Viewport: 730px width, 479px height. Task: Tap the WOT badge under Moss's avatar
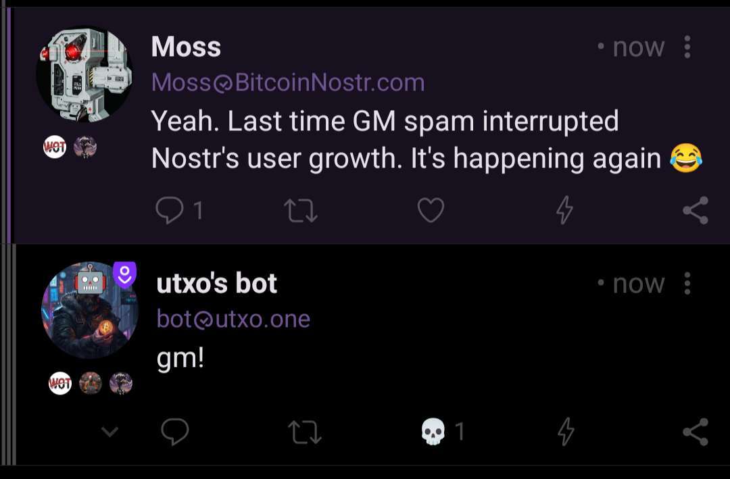pos(55,147)
